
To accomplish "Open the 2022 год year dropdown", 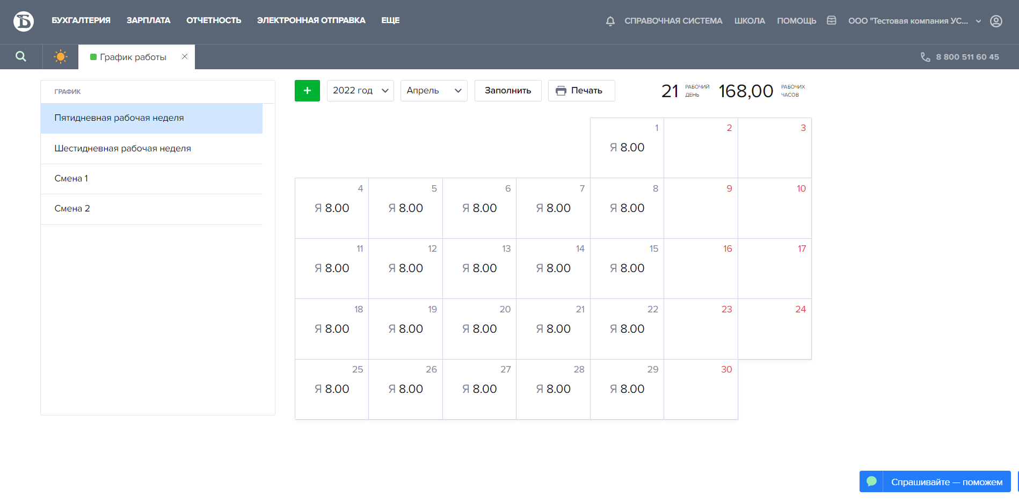I will pyautogui.click(x=360, y=91).
